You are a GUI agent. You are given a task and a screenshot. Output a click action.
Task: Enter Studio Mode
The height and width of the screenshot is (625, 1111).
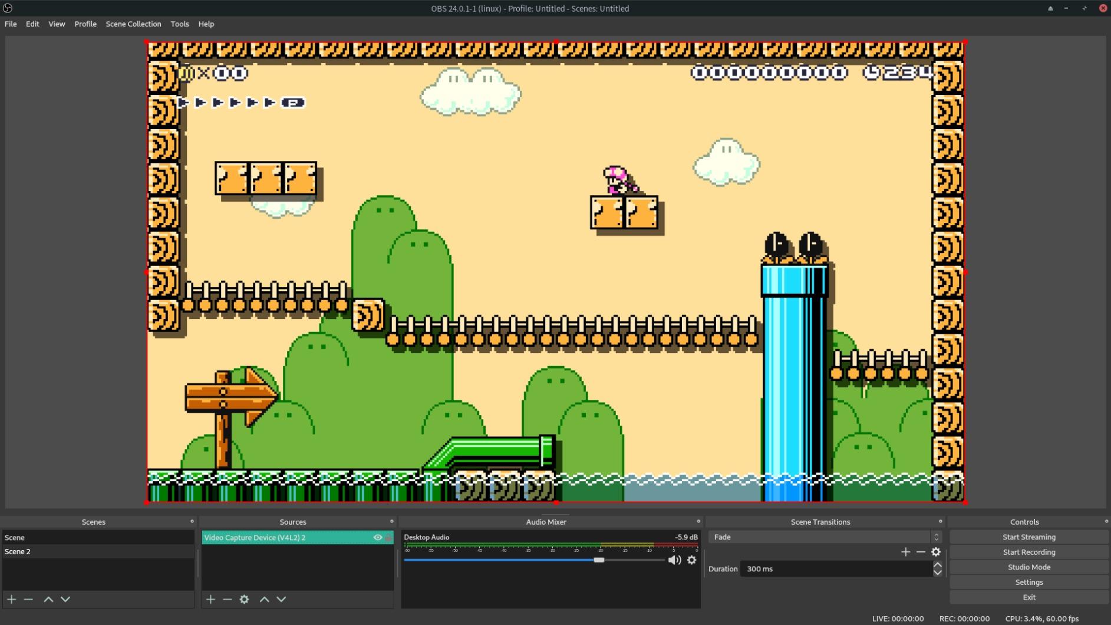(1028, 567)
